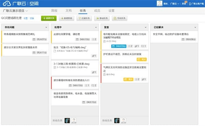The image size is (205, 126).
Task: Switch to the 成员 tab
Action: (97, 11)
